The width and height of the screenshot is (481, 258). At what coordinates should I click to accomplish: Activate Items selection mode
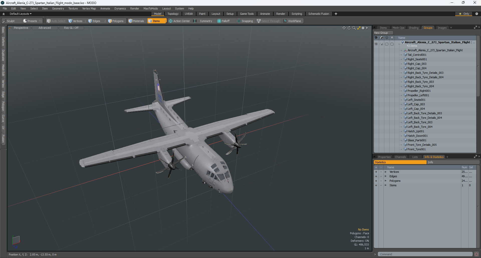tap(157, 21)
